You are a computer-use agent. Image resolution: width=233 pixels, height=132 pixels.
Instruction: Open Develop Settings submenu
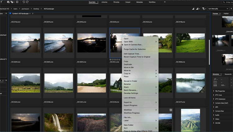(x=140, y=93)
